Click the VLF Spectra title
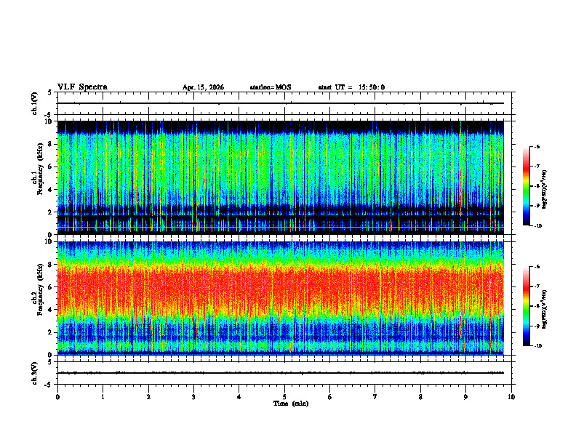 pyautogui.click(x=82, y=87)
